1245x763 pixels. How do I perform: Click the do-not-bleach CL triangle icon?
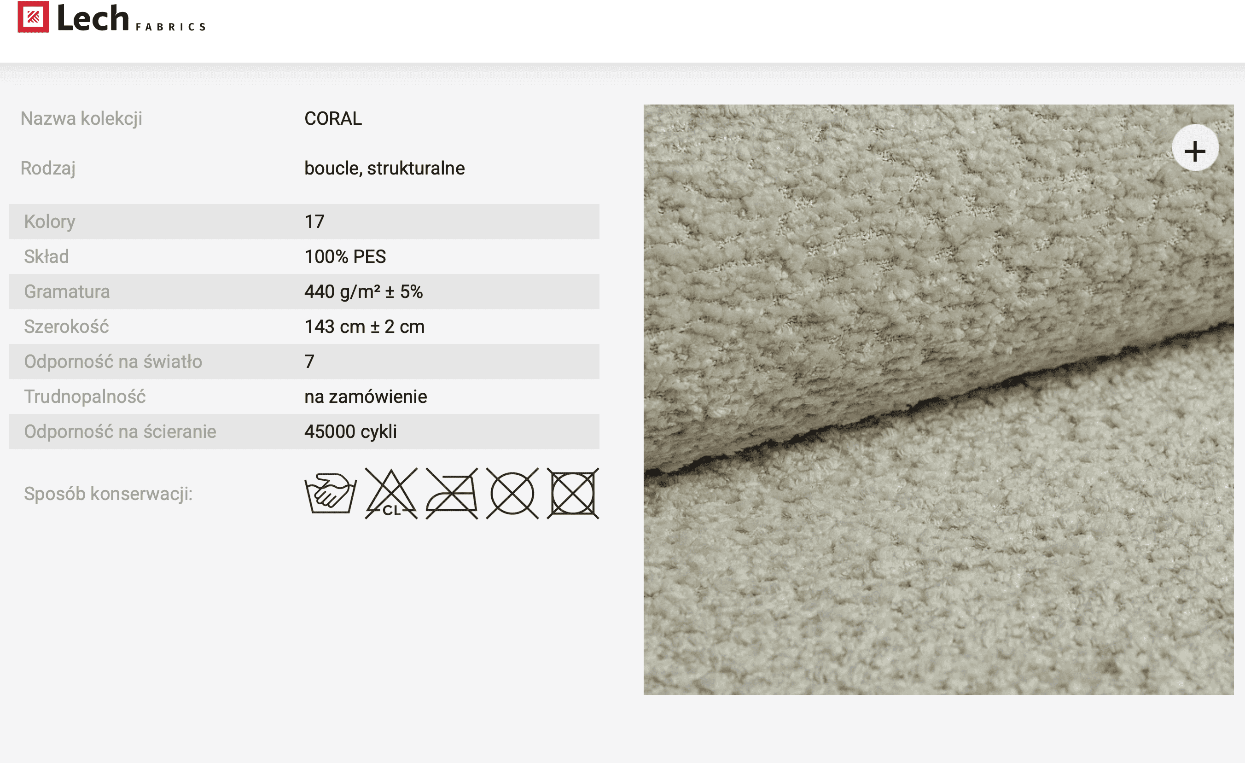(391, 494)
